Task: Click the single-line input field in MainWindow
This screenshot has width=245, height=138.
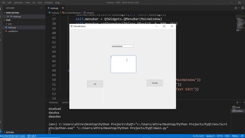Action: (x=122, y=46)
